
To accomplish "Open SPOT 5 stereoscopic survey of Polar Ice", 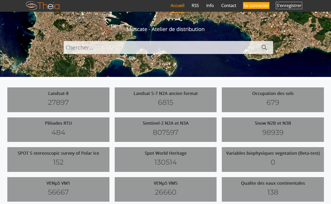I will tap(58, 159).
